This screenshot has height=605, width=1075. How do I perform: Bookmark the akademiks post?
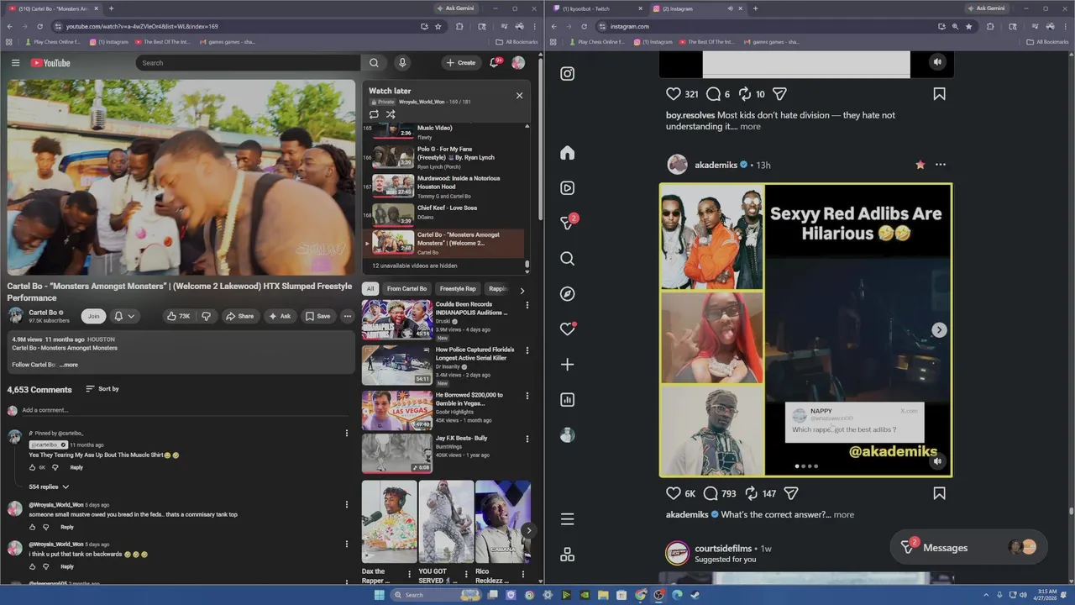pyautogui.click(x=939, y=494)
